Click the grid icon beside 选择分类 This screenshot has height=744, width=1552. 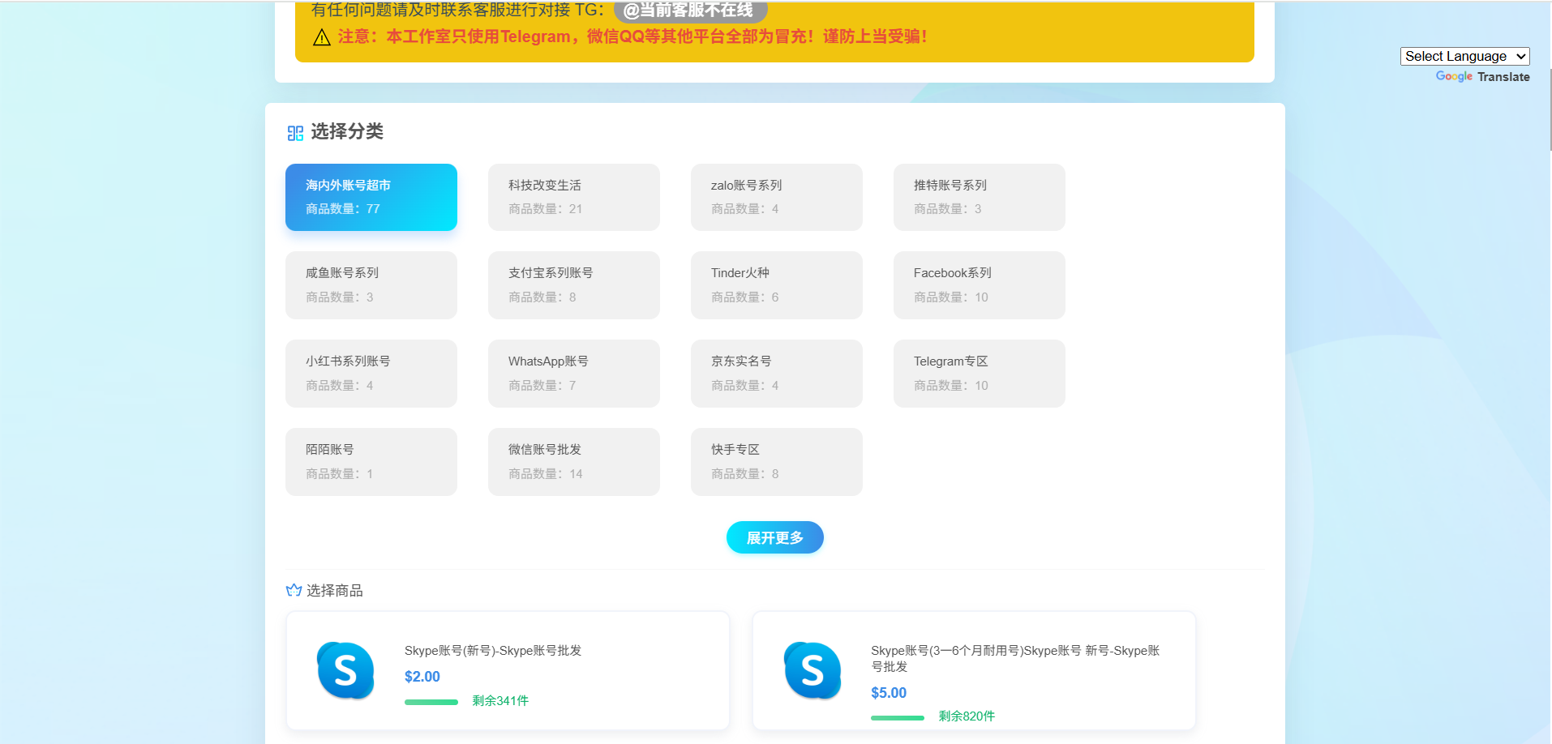[295, 133]
